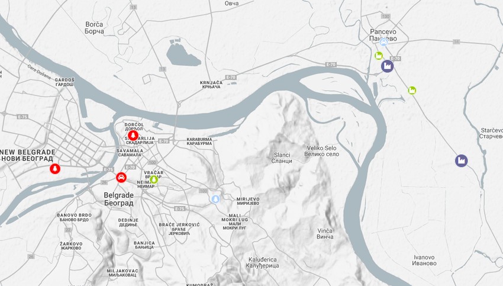Click the Vinča place label
This screenshot has height=286, width=503.
coord(325,234)
